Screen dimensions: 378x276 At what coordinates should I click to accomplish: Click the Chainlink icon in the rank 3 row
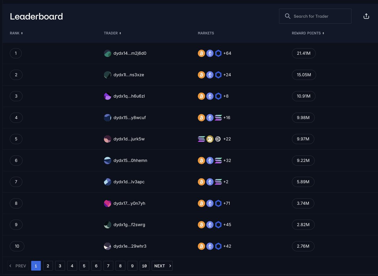coord(218,96)
